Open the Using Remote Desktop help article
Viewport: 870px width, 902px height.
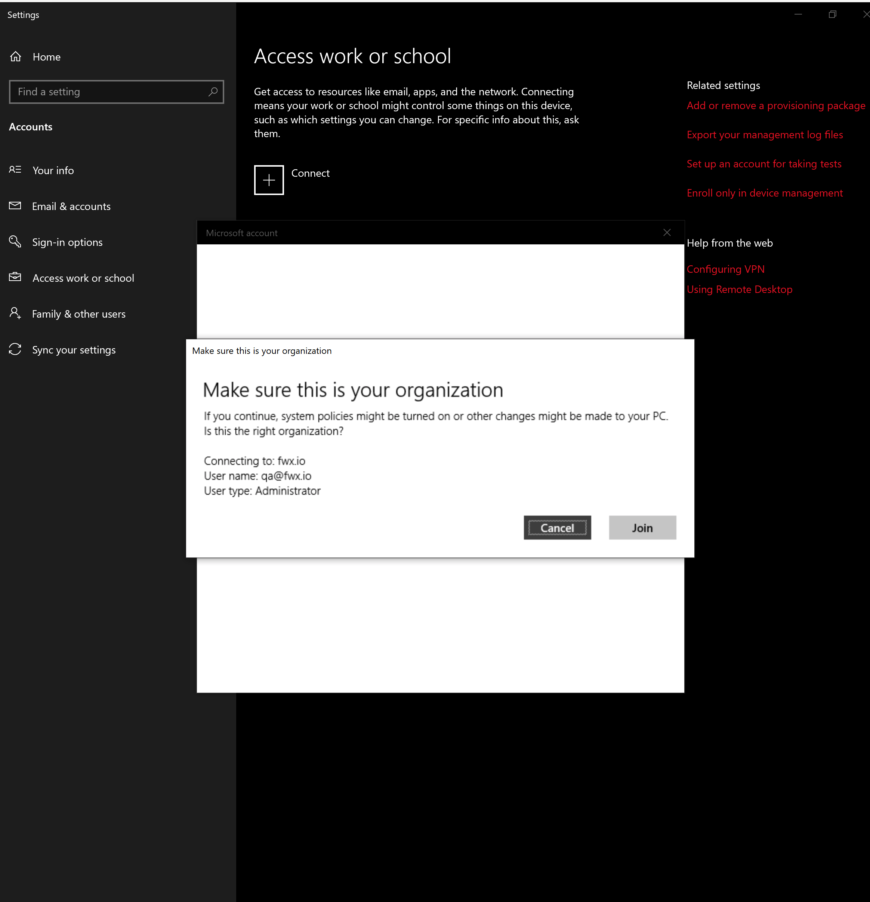[739, 289]
